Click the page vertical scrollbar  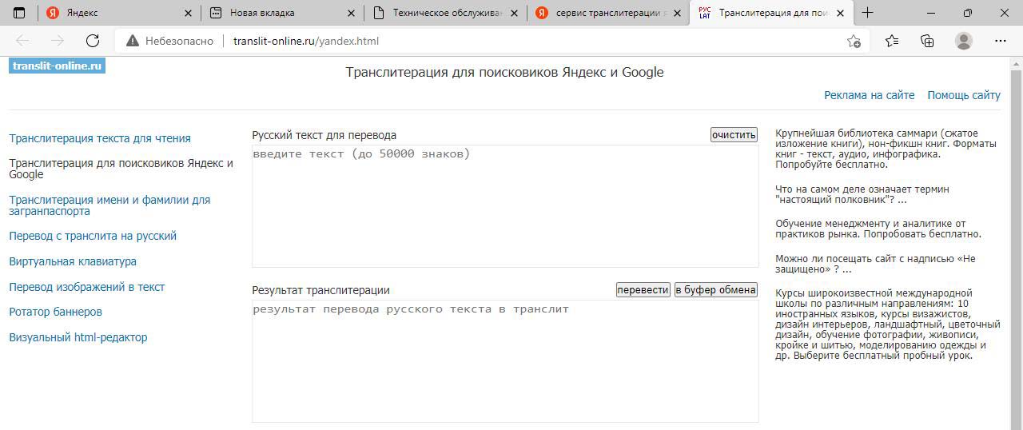(1016, 240)
